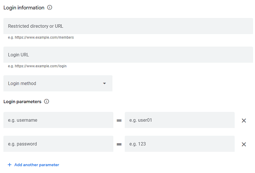Viewport: 255px width, 173px height.
Task: Focus the Restricted directory or URL field
Action: click(x=128, y=26)
